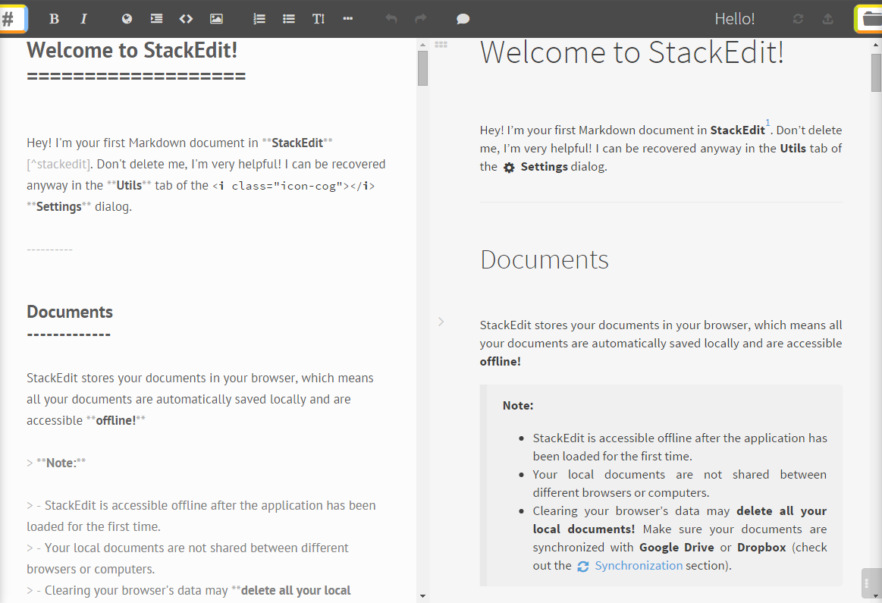Toggle italic formatting
The image size is (882, 603).
[x=83, y=18]
